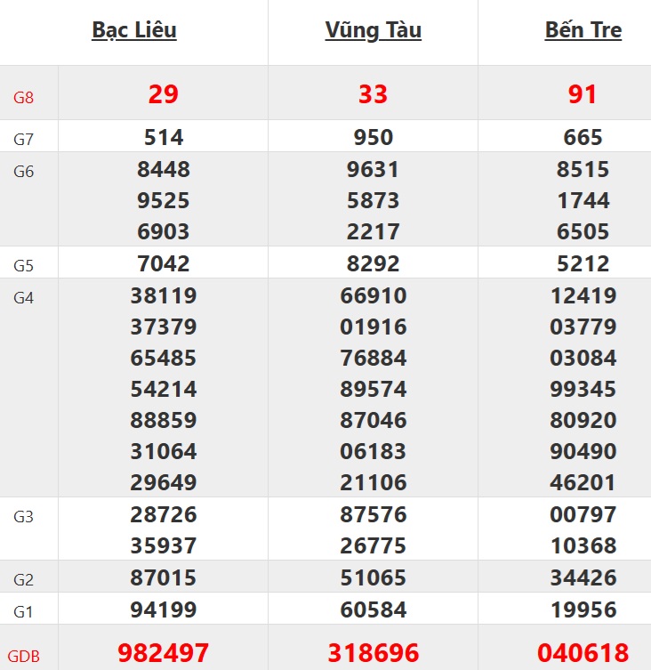Image resolution: width=651 pixels, height=670 pixels.
Task: Select Bến Tre special prize 040618
Action: click(x=583, y=654)
